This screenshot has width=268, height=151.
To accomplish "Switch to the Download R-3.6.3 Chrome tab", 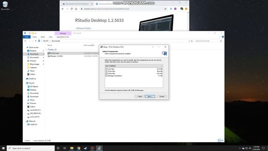I will click(77, 4).
